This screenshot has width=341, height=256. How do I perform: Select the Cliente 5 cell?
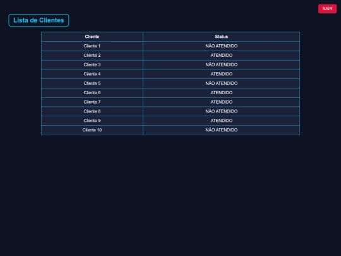[92, 83]
